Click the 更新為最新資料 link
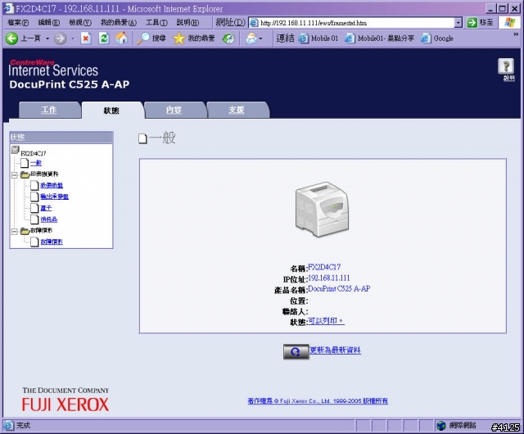Image resolution: width=524 pixels, height=434 pixels. pos(335,350)
